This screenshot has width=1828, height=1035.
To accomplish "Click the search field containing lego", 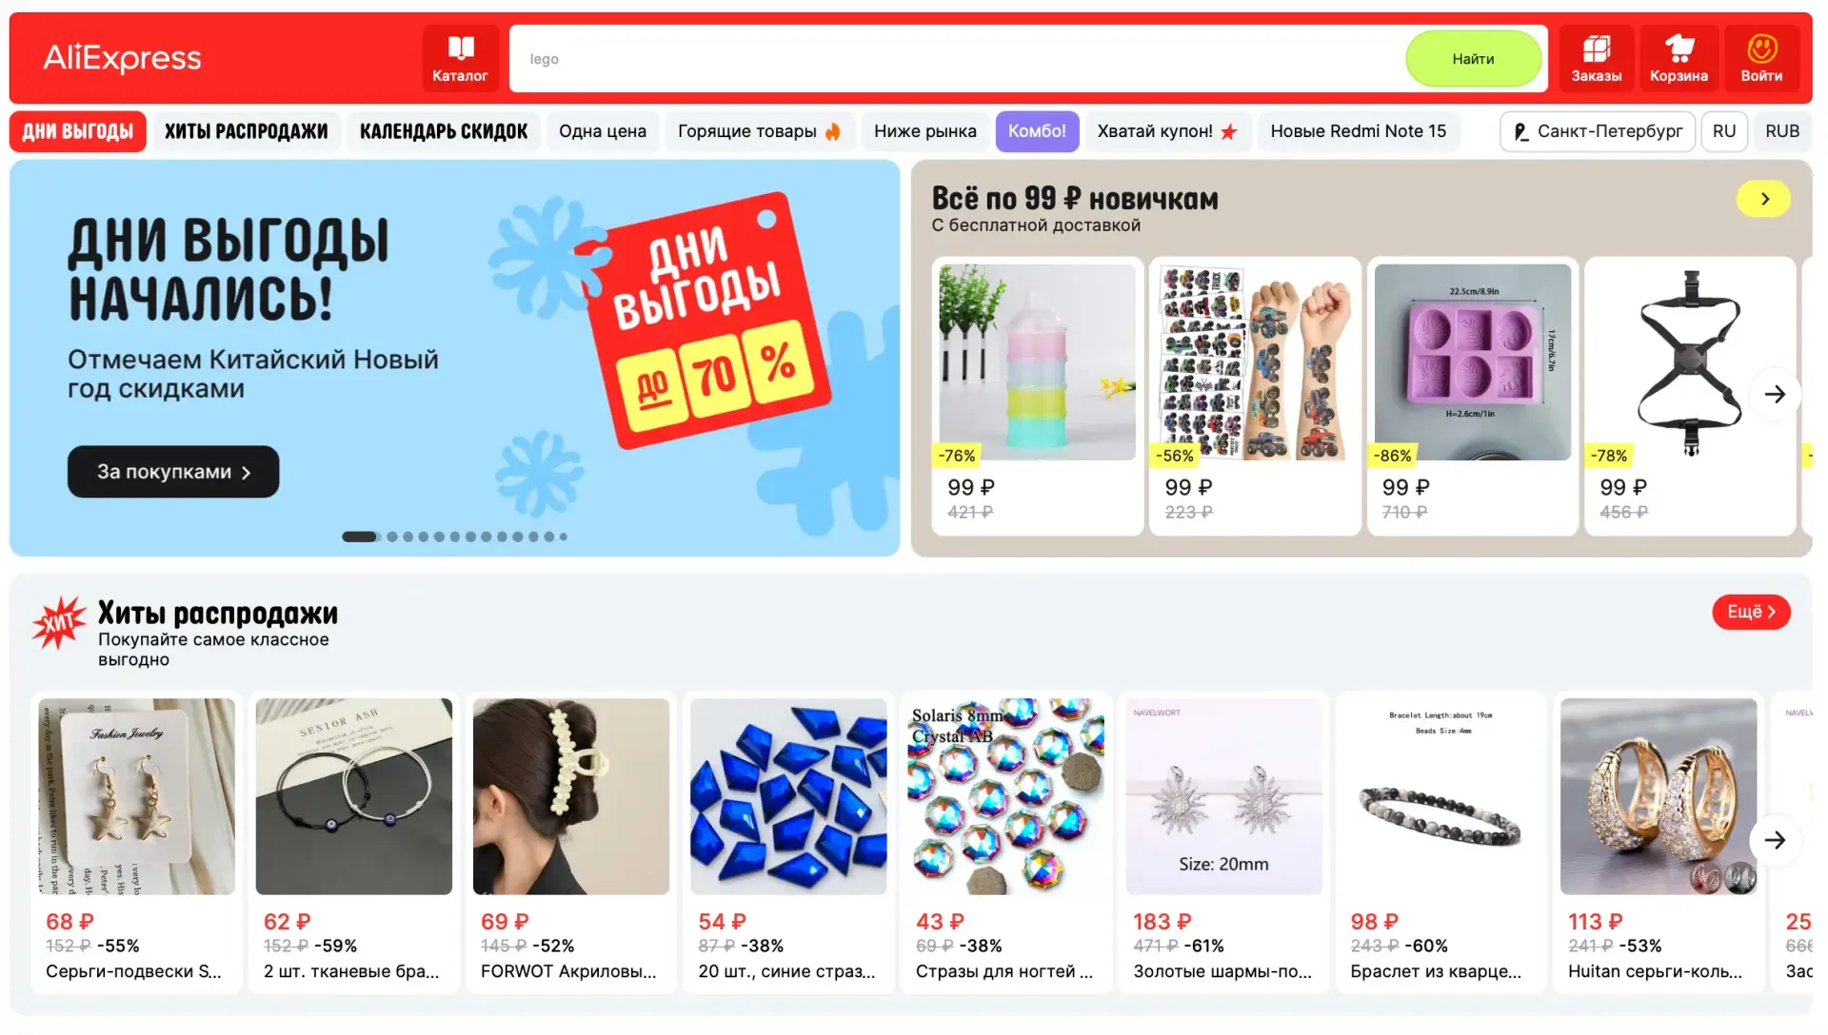I will (957, 59).
